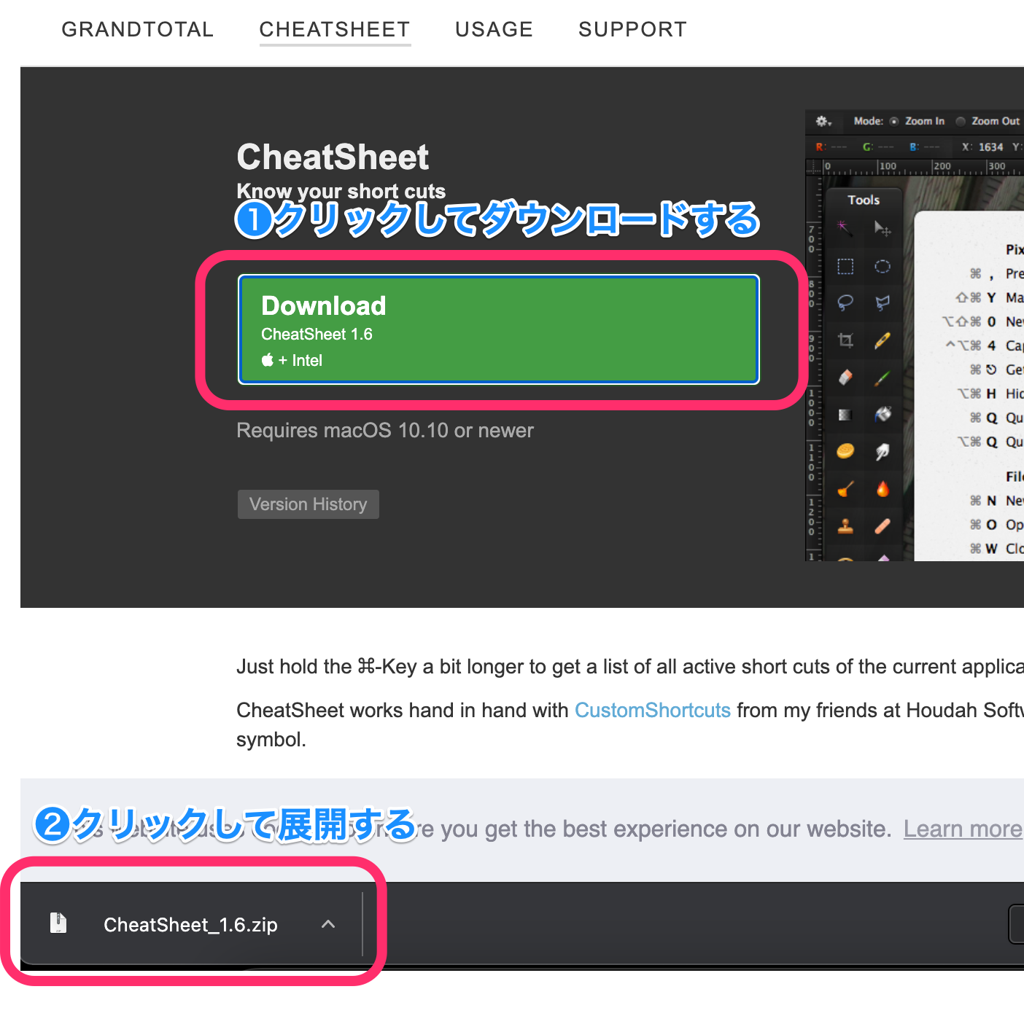This screenshot has width=1024, height=1016.
Task: Pick the Smudge finger tool
Action: (x=883, y=452)
